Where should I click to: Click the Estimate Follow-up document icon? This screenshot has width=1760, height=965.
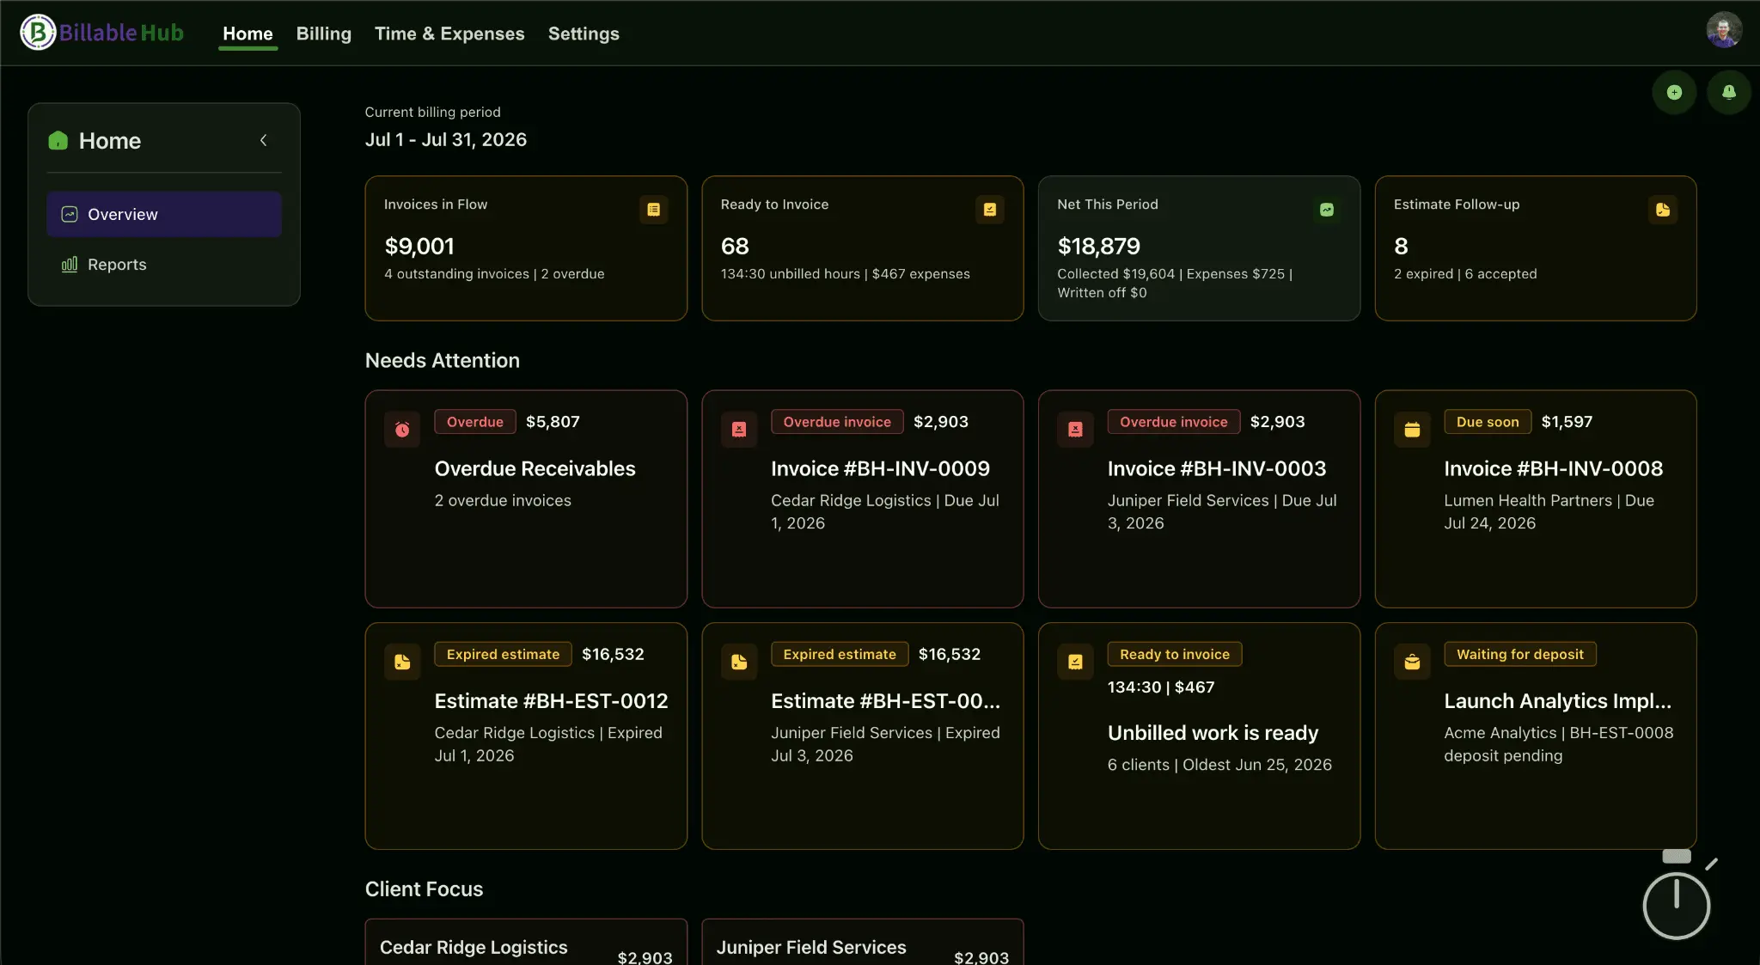pyautogui.click(x=1663, y=210)
